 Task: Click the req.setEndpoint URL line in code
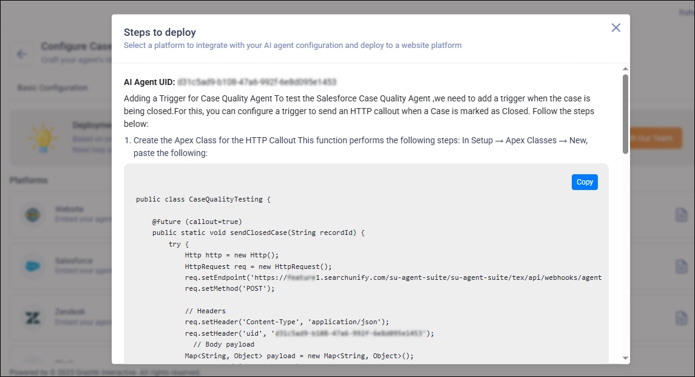click(393, 277)
